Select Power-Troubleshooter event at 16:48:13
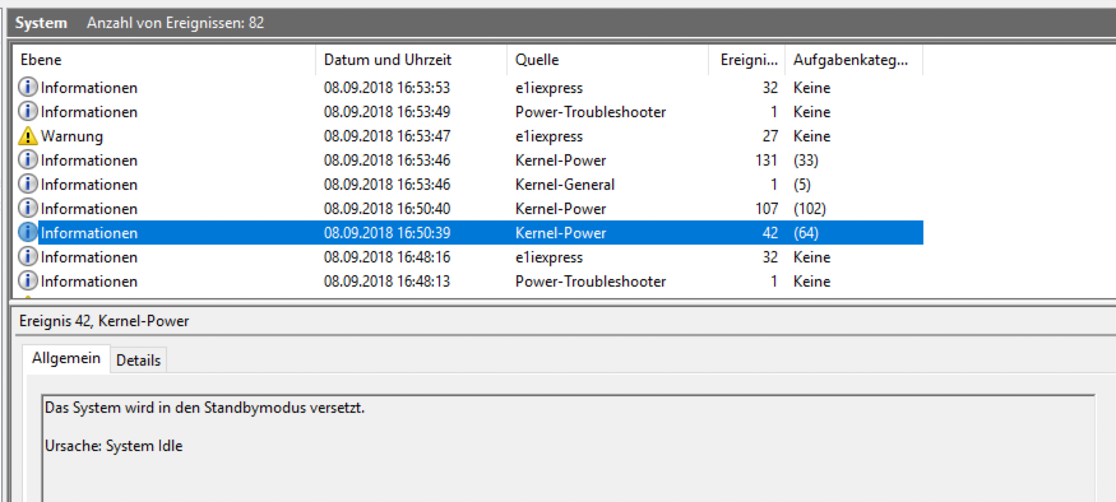This screenshot has height=502, width=1116. click(469, 281)
